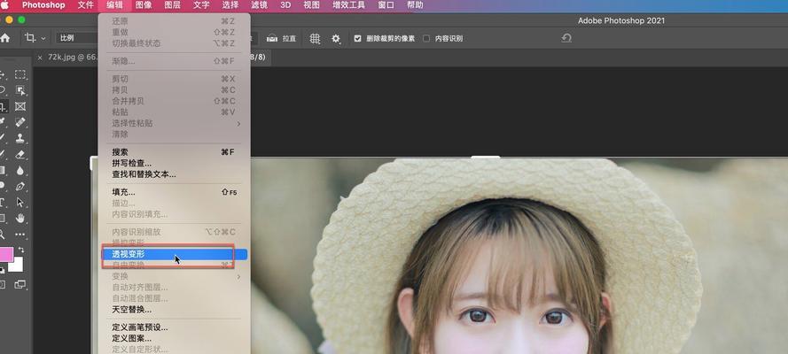Click the straighten (拉直) level icon
This screenshot has width=788, height=354.
[x=272, y=38]
